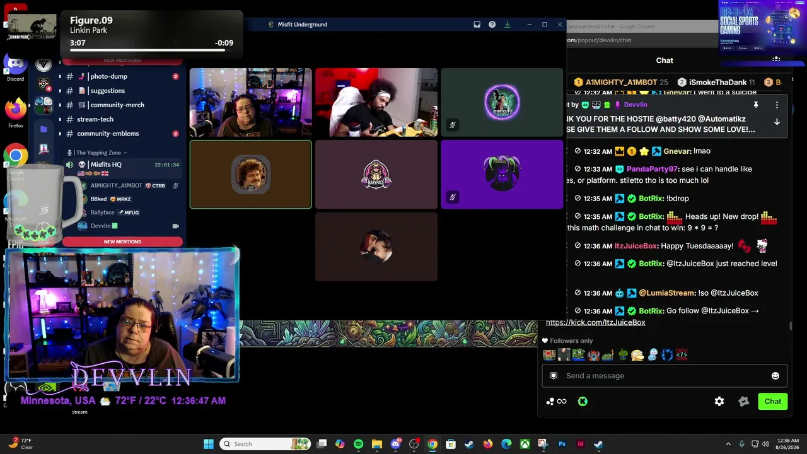This screenshot has height=454, width=807.
Task: Open Photoshop from the taskbar
Action: [x=562, y=444]
